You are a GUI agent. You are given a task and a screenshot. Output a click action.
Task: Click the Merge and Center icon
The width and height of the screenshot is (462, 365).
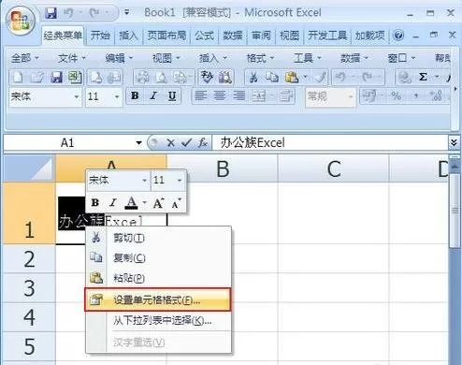(259, 96)
